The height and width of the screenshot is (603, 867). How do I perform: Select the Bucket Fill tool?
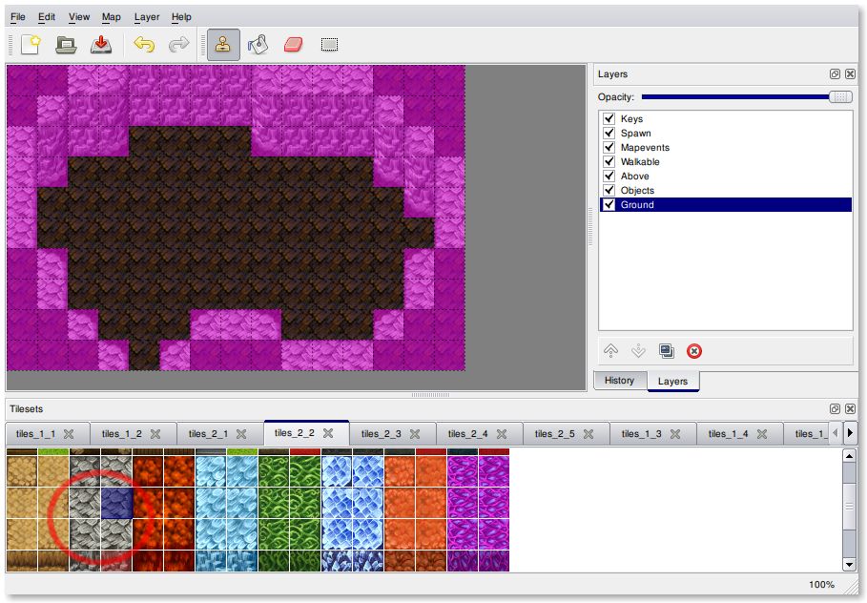click(x=258, y=45)
